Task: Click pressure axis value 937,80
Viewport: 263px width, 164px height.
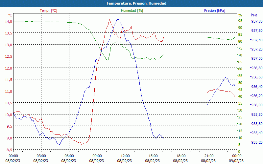Action: pos(256,21)
